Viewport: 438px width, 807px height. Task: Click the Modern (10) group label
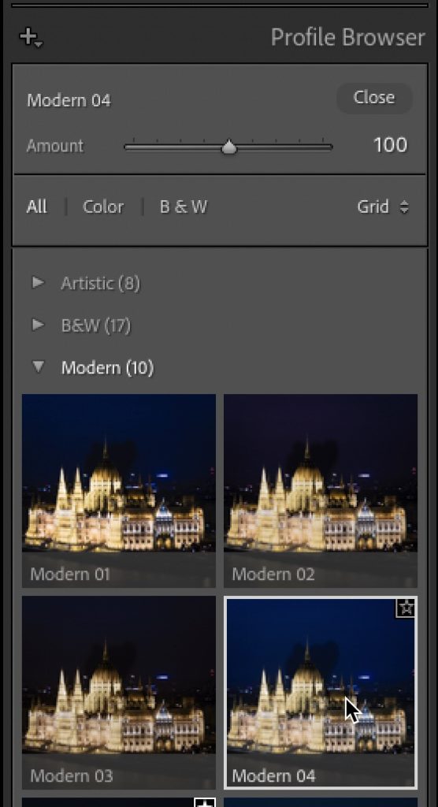(x=108, y=367)
